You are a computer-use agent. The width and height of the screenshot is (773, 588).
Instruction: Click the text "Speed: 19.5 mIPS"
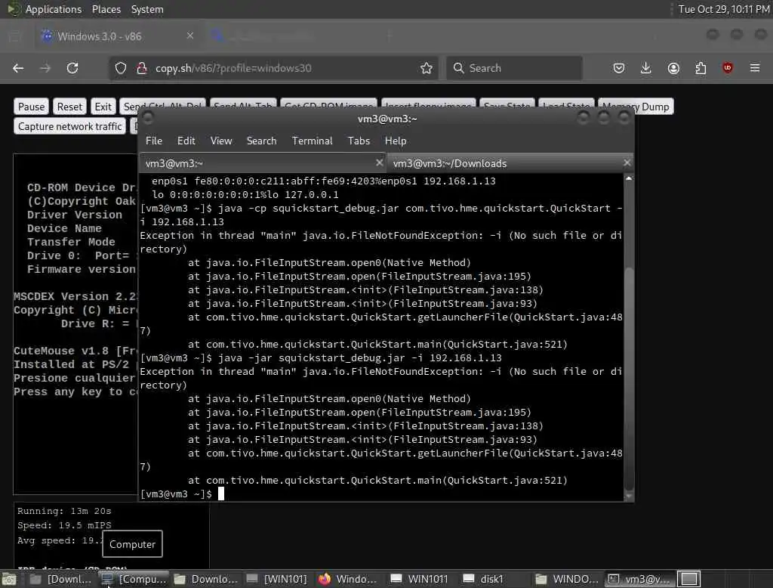(x=65, y=525)
